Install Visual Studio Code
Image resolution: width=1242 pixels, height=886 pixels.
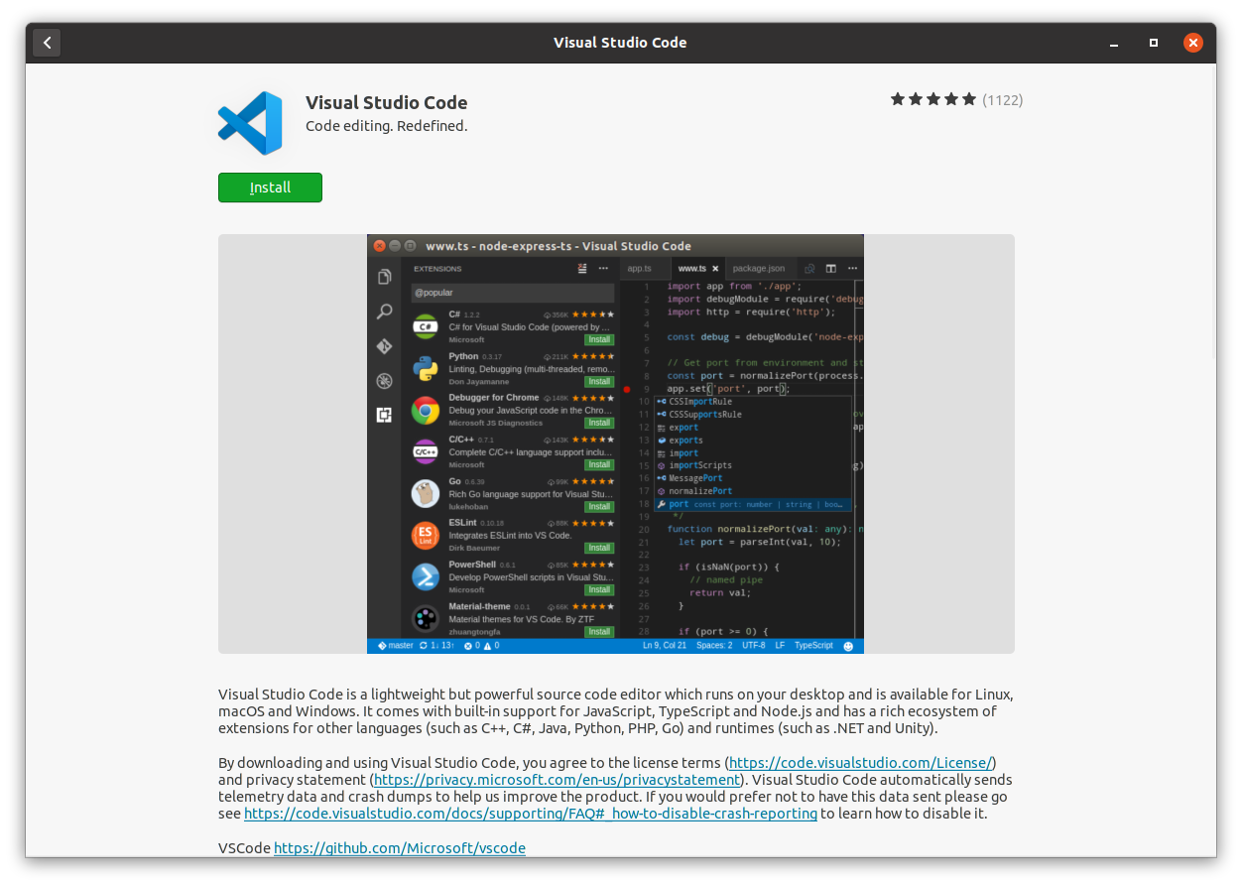(x=270, y=188)
